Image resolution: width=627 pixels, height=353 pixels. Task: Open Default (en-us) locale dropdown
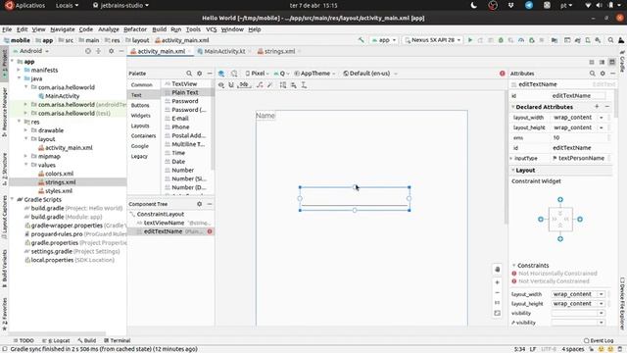pyautogui.click(x=370, y=74)
